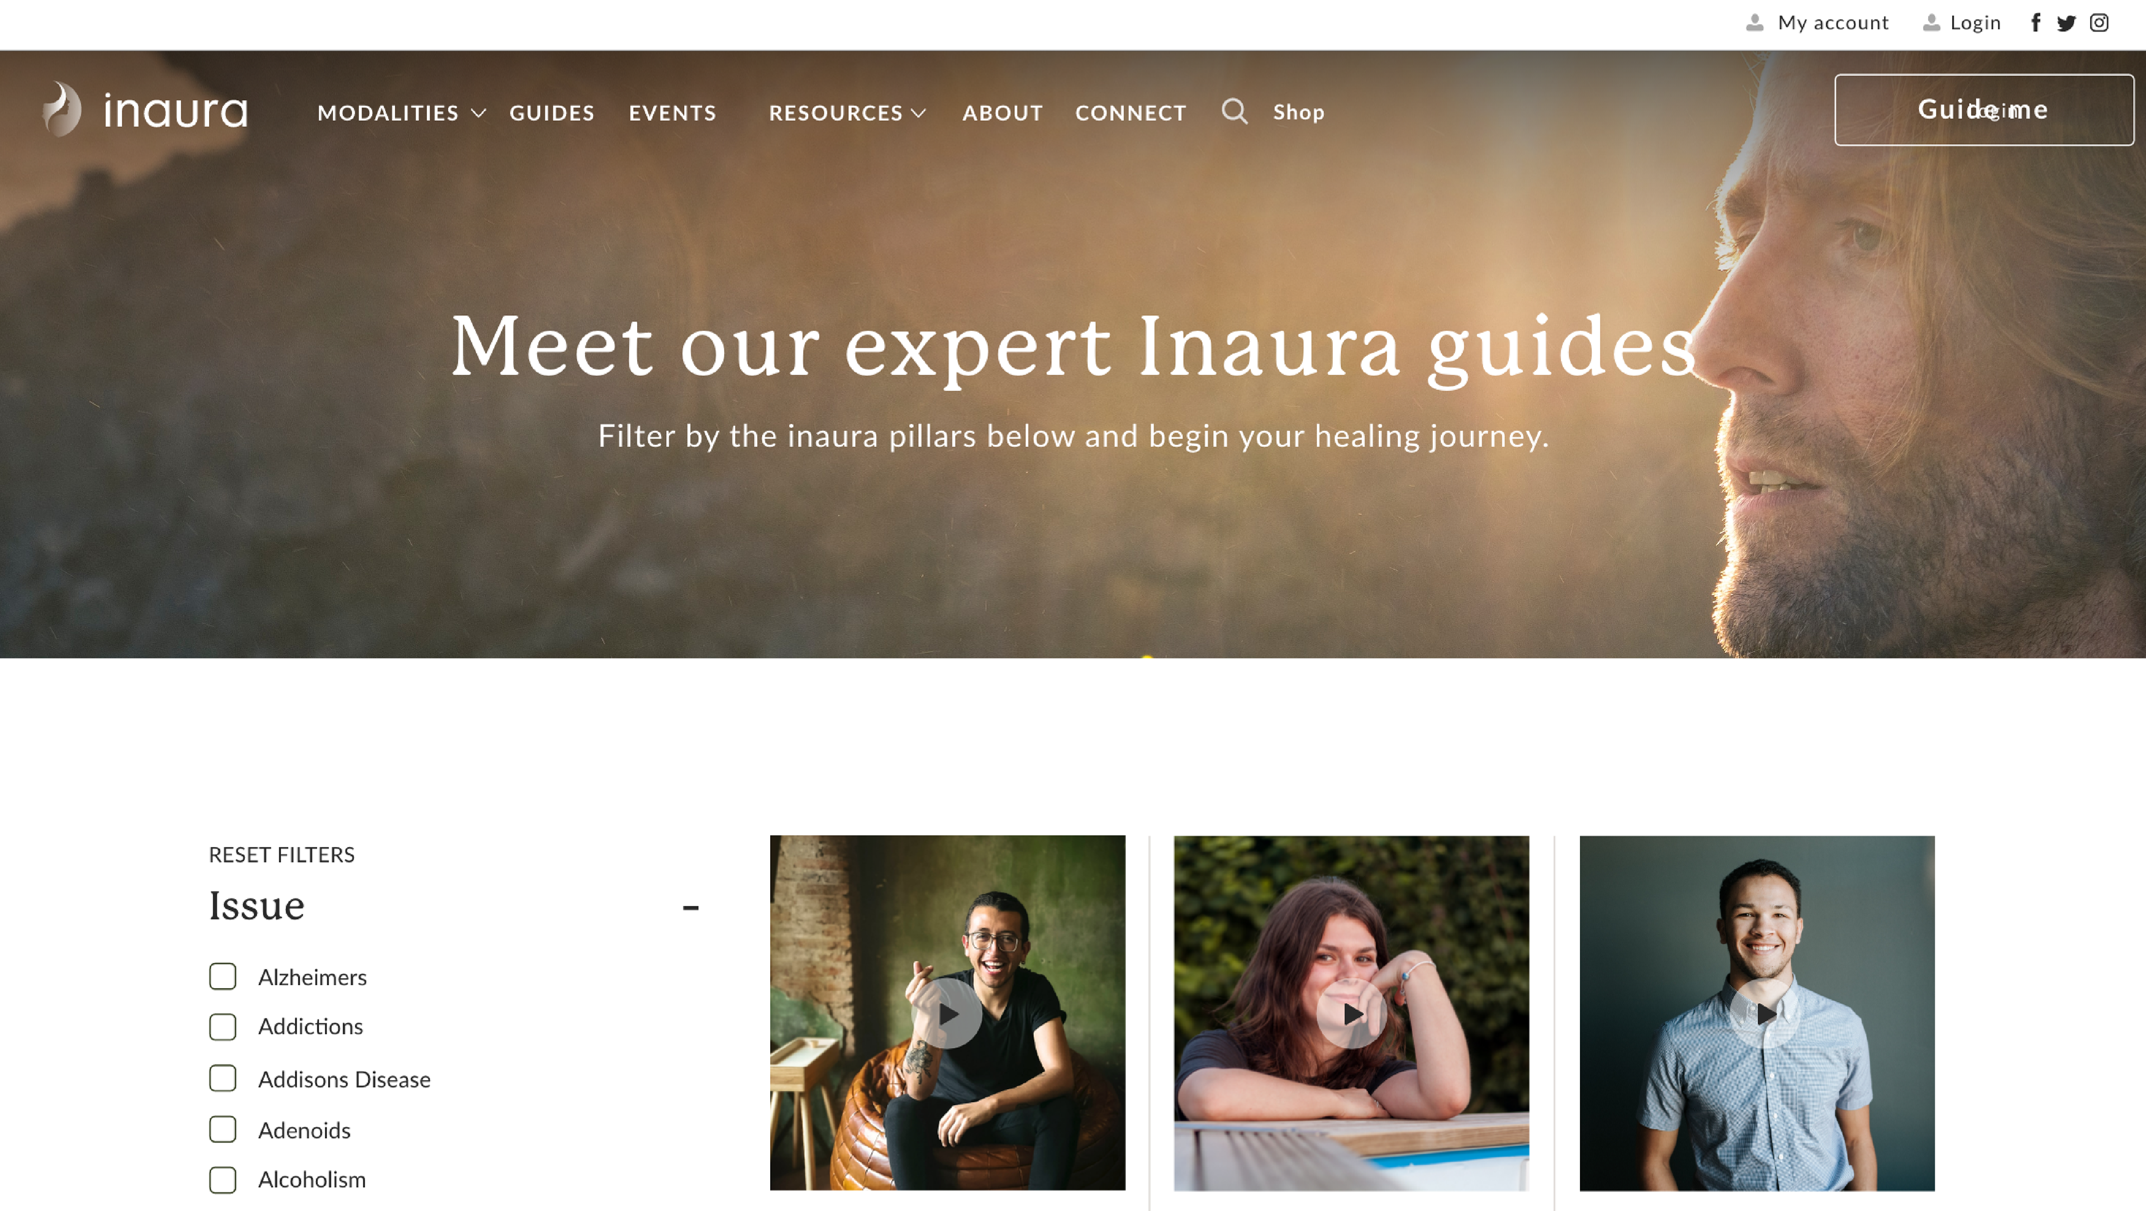Click the inaura flame logo
This screenshot has width=2146, height=1211.
61,109
